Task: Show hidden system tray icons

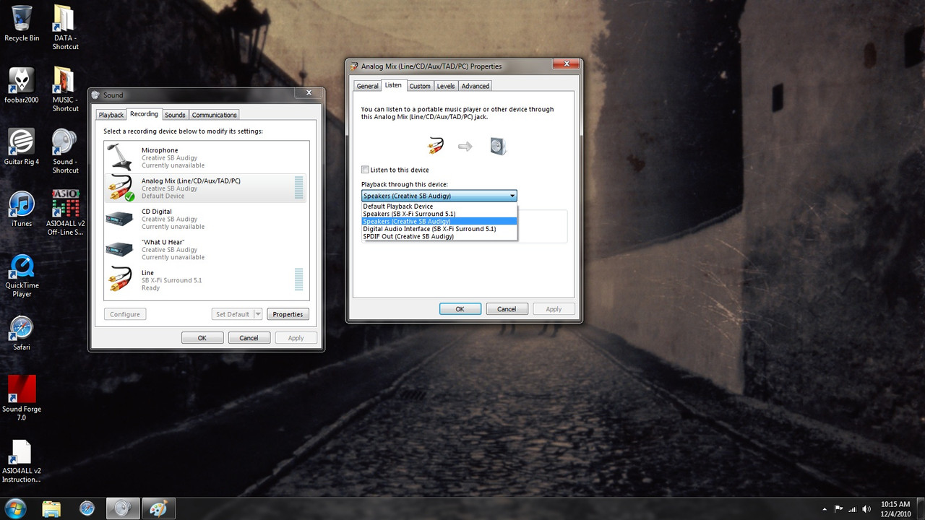Action: click(x=825, y=508)
